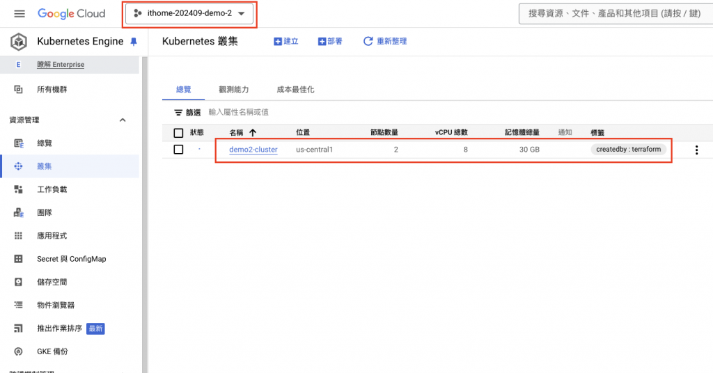Click the 部署 button
713x373 pixels.
coord(330,41)
